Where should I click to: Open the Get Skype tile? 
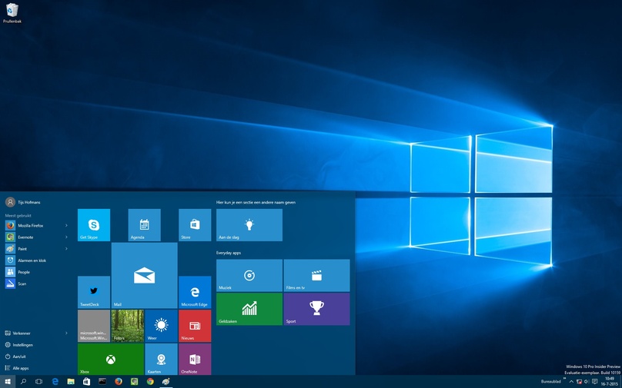(x=94, y=225)
